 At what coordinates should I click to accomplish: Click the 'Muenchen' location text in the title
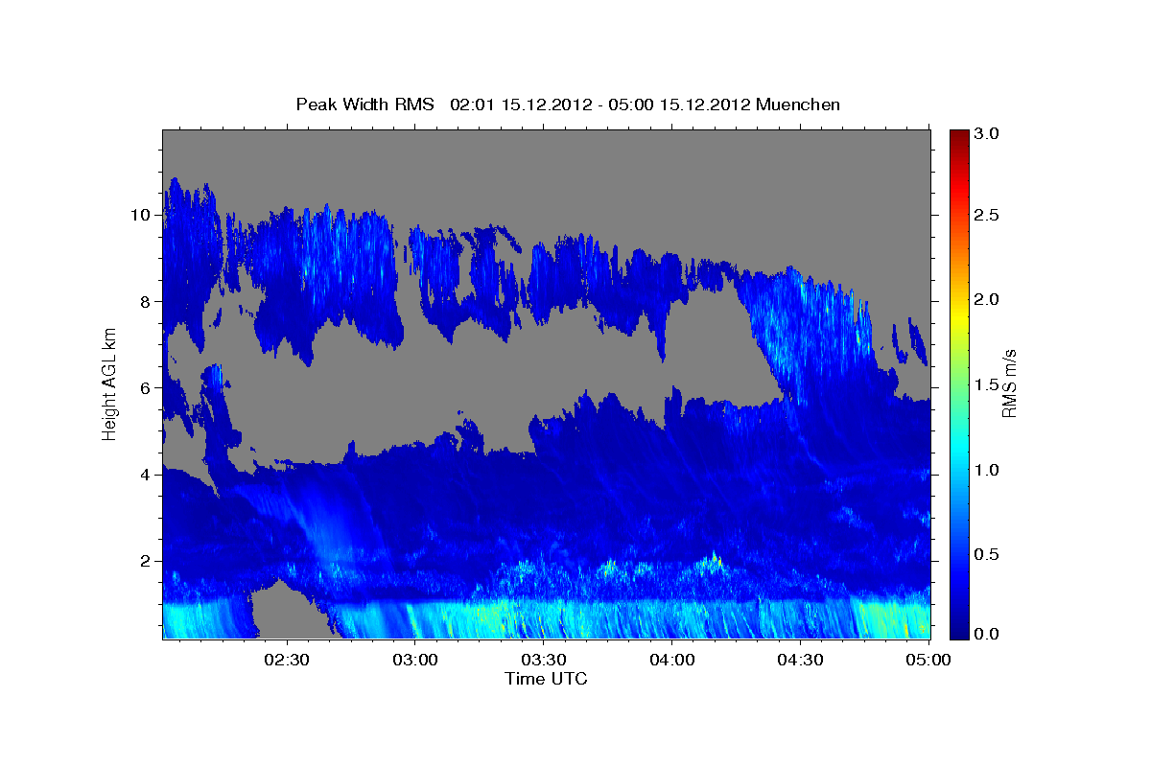point(798,105)
